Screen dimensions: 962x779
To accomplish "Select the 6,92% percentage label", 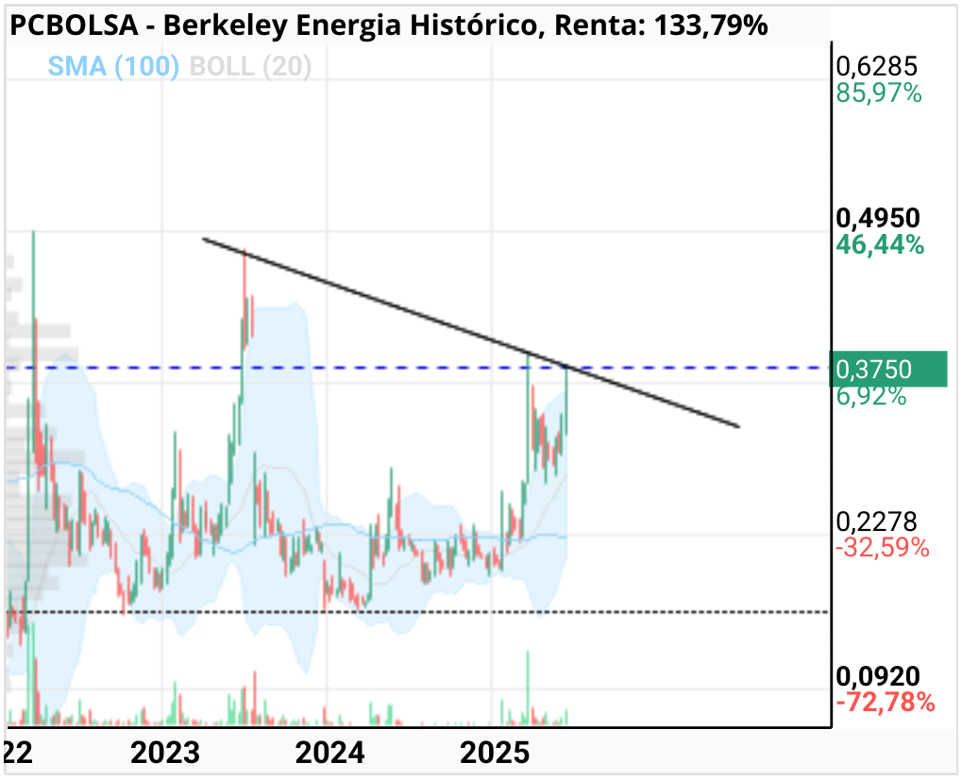I will point(871,396).
